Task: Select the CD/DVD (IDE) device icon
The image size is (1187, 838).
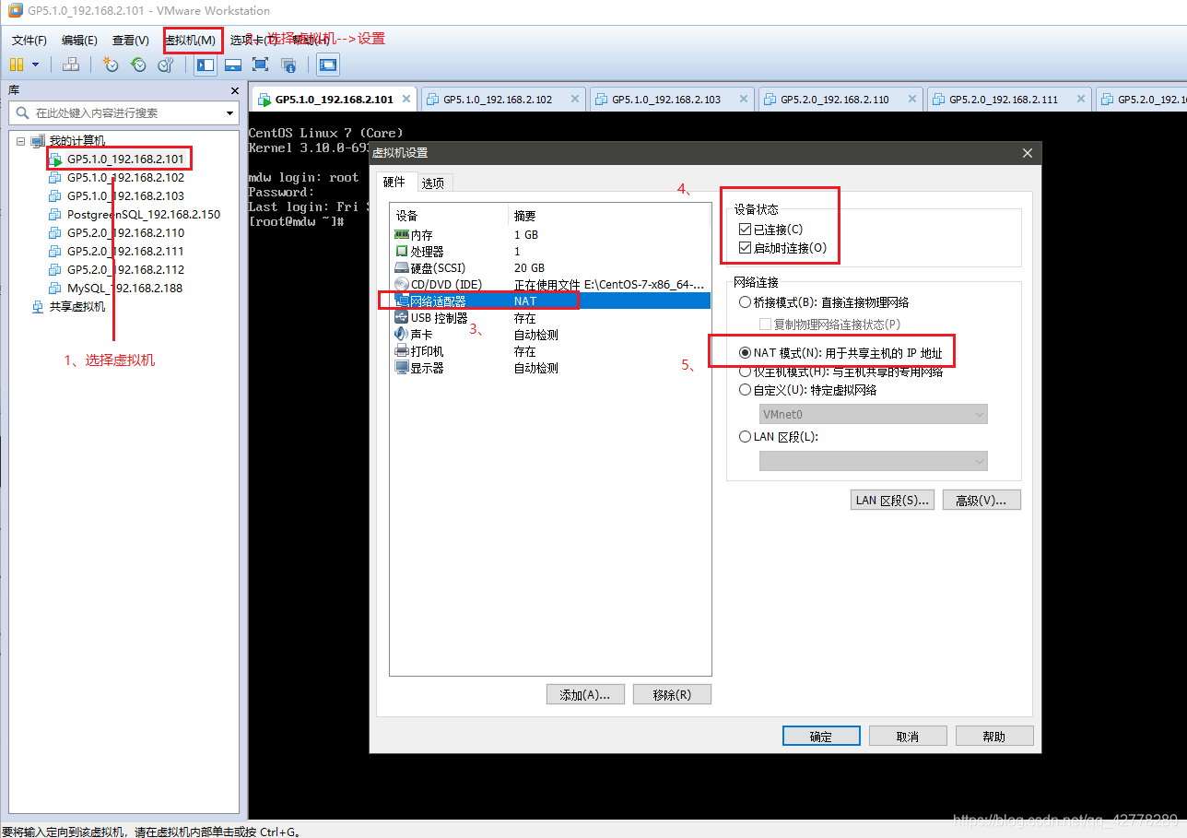Action: (x=401, y=284)
